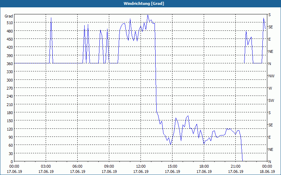Select the 18:00 time axis label
This screenshot has height=175, width=281.
[204, 167]
